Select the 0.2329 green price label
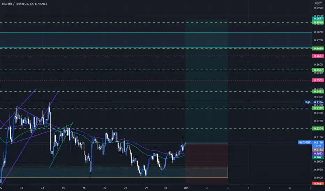Viewport: 325px width, 191px height. coord(318,108)
